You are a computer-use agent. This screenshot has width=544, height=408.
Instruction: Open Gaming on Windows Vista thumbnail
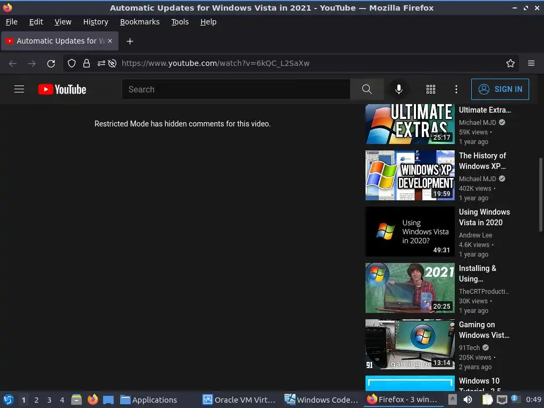coord(410,344)
